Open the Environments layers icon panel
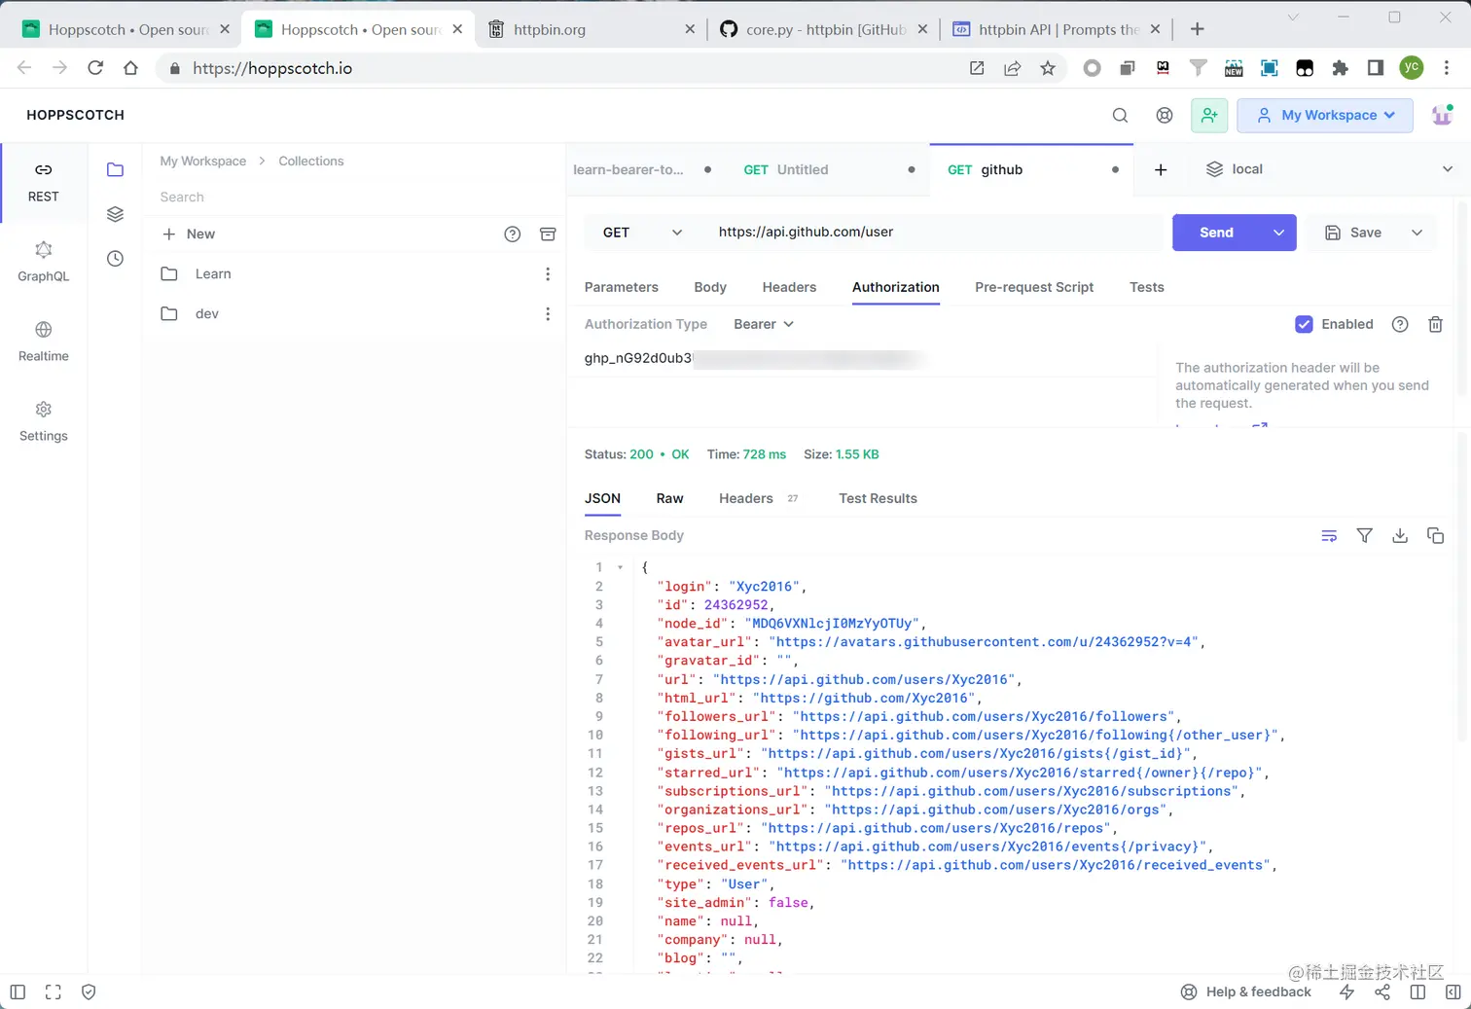The image size is (1471, 1009). click(x=115, y=214)
